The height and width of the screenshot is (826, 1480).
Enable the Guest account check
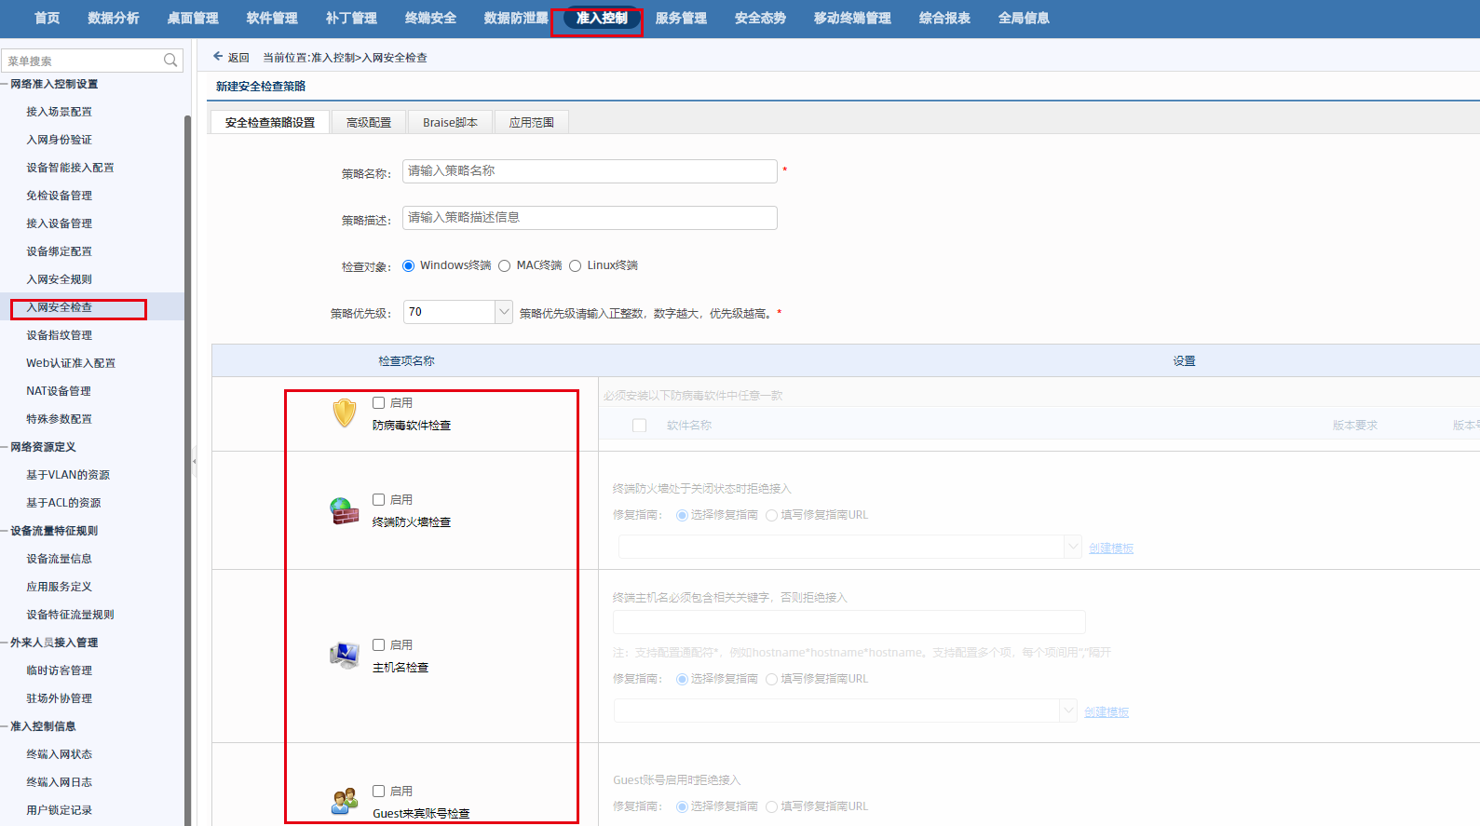tap(379, 792)
